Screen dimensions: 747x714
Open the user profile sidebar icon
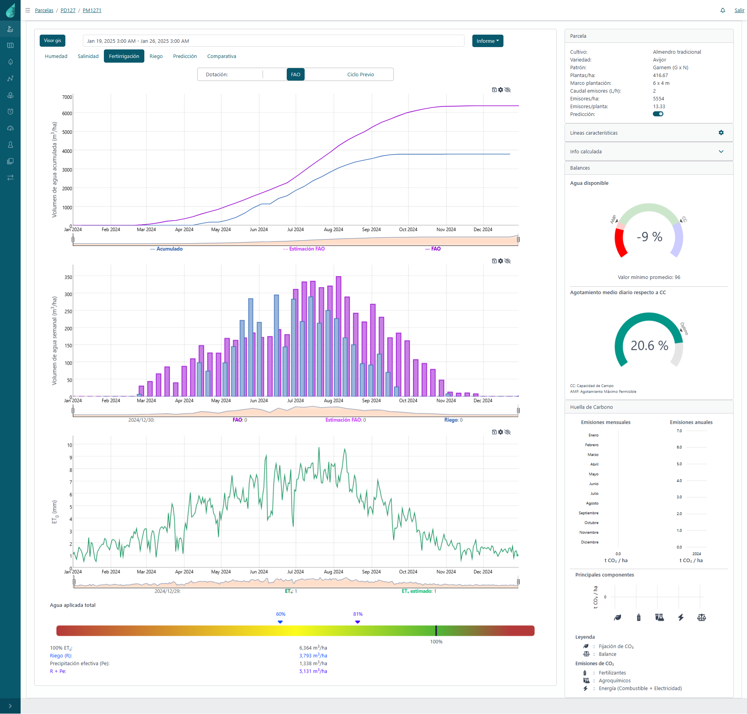[11, 145]
